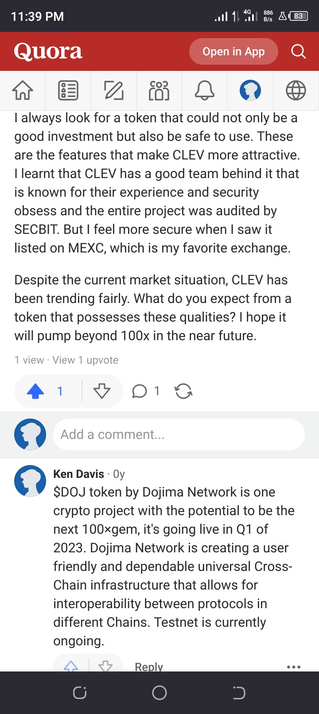Open the Spaces people icon
Image resolution: width=319 pixels, height=714 pixels.
pyautogui.click(x=159, y=90)
